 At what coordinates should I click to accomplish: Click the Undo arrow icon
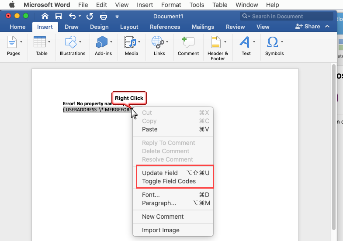click(72, 16)
